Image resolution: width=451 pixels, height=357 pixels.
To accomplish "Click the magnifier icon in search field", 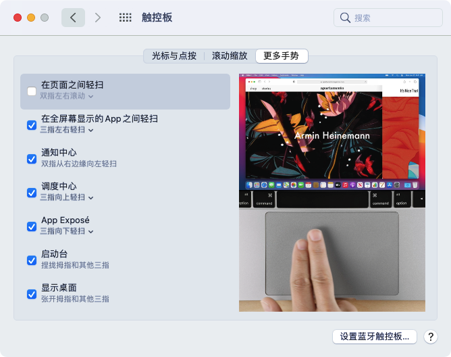I will (x=345, y=18).
